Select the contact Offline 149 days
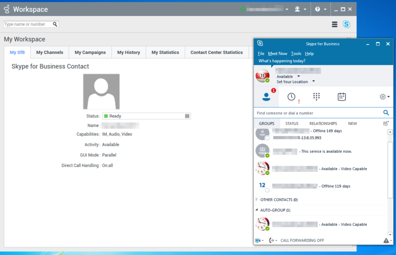Image resolution: width=396 pixels, height=255 pixels. point(321,134)
